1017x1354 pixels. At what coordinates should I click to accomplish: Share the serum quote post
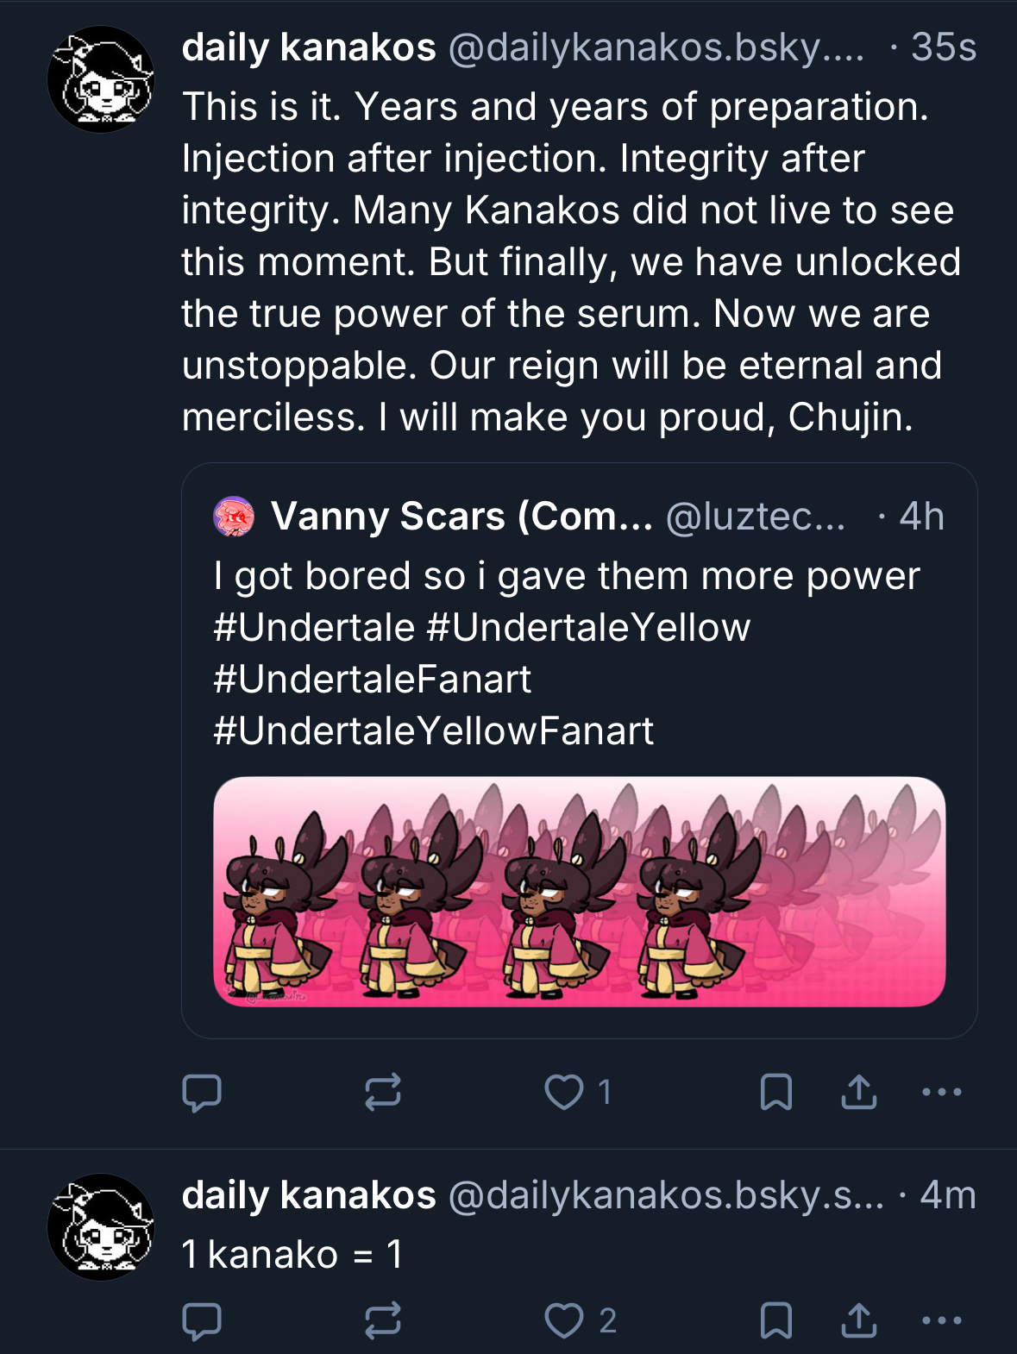[x=859, y=1093]
